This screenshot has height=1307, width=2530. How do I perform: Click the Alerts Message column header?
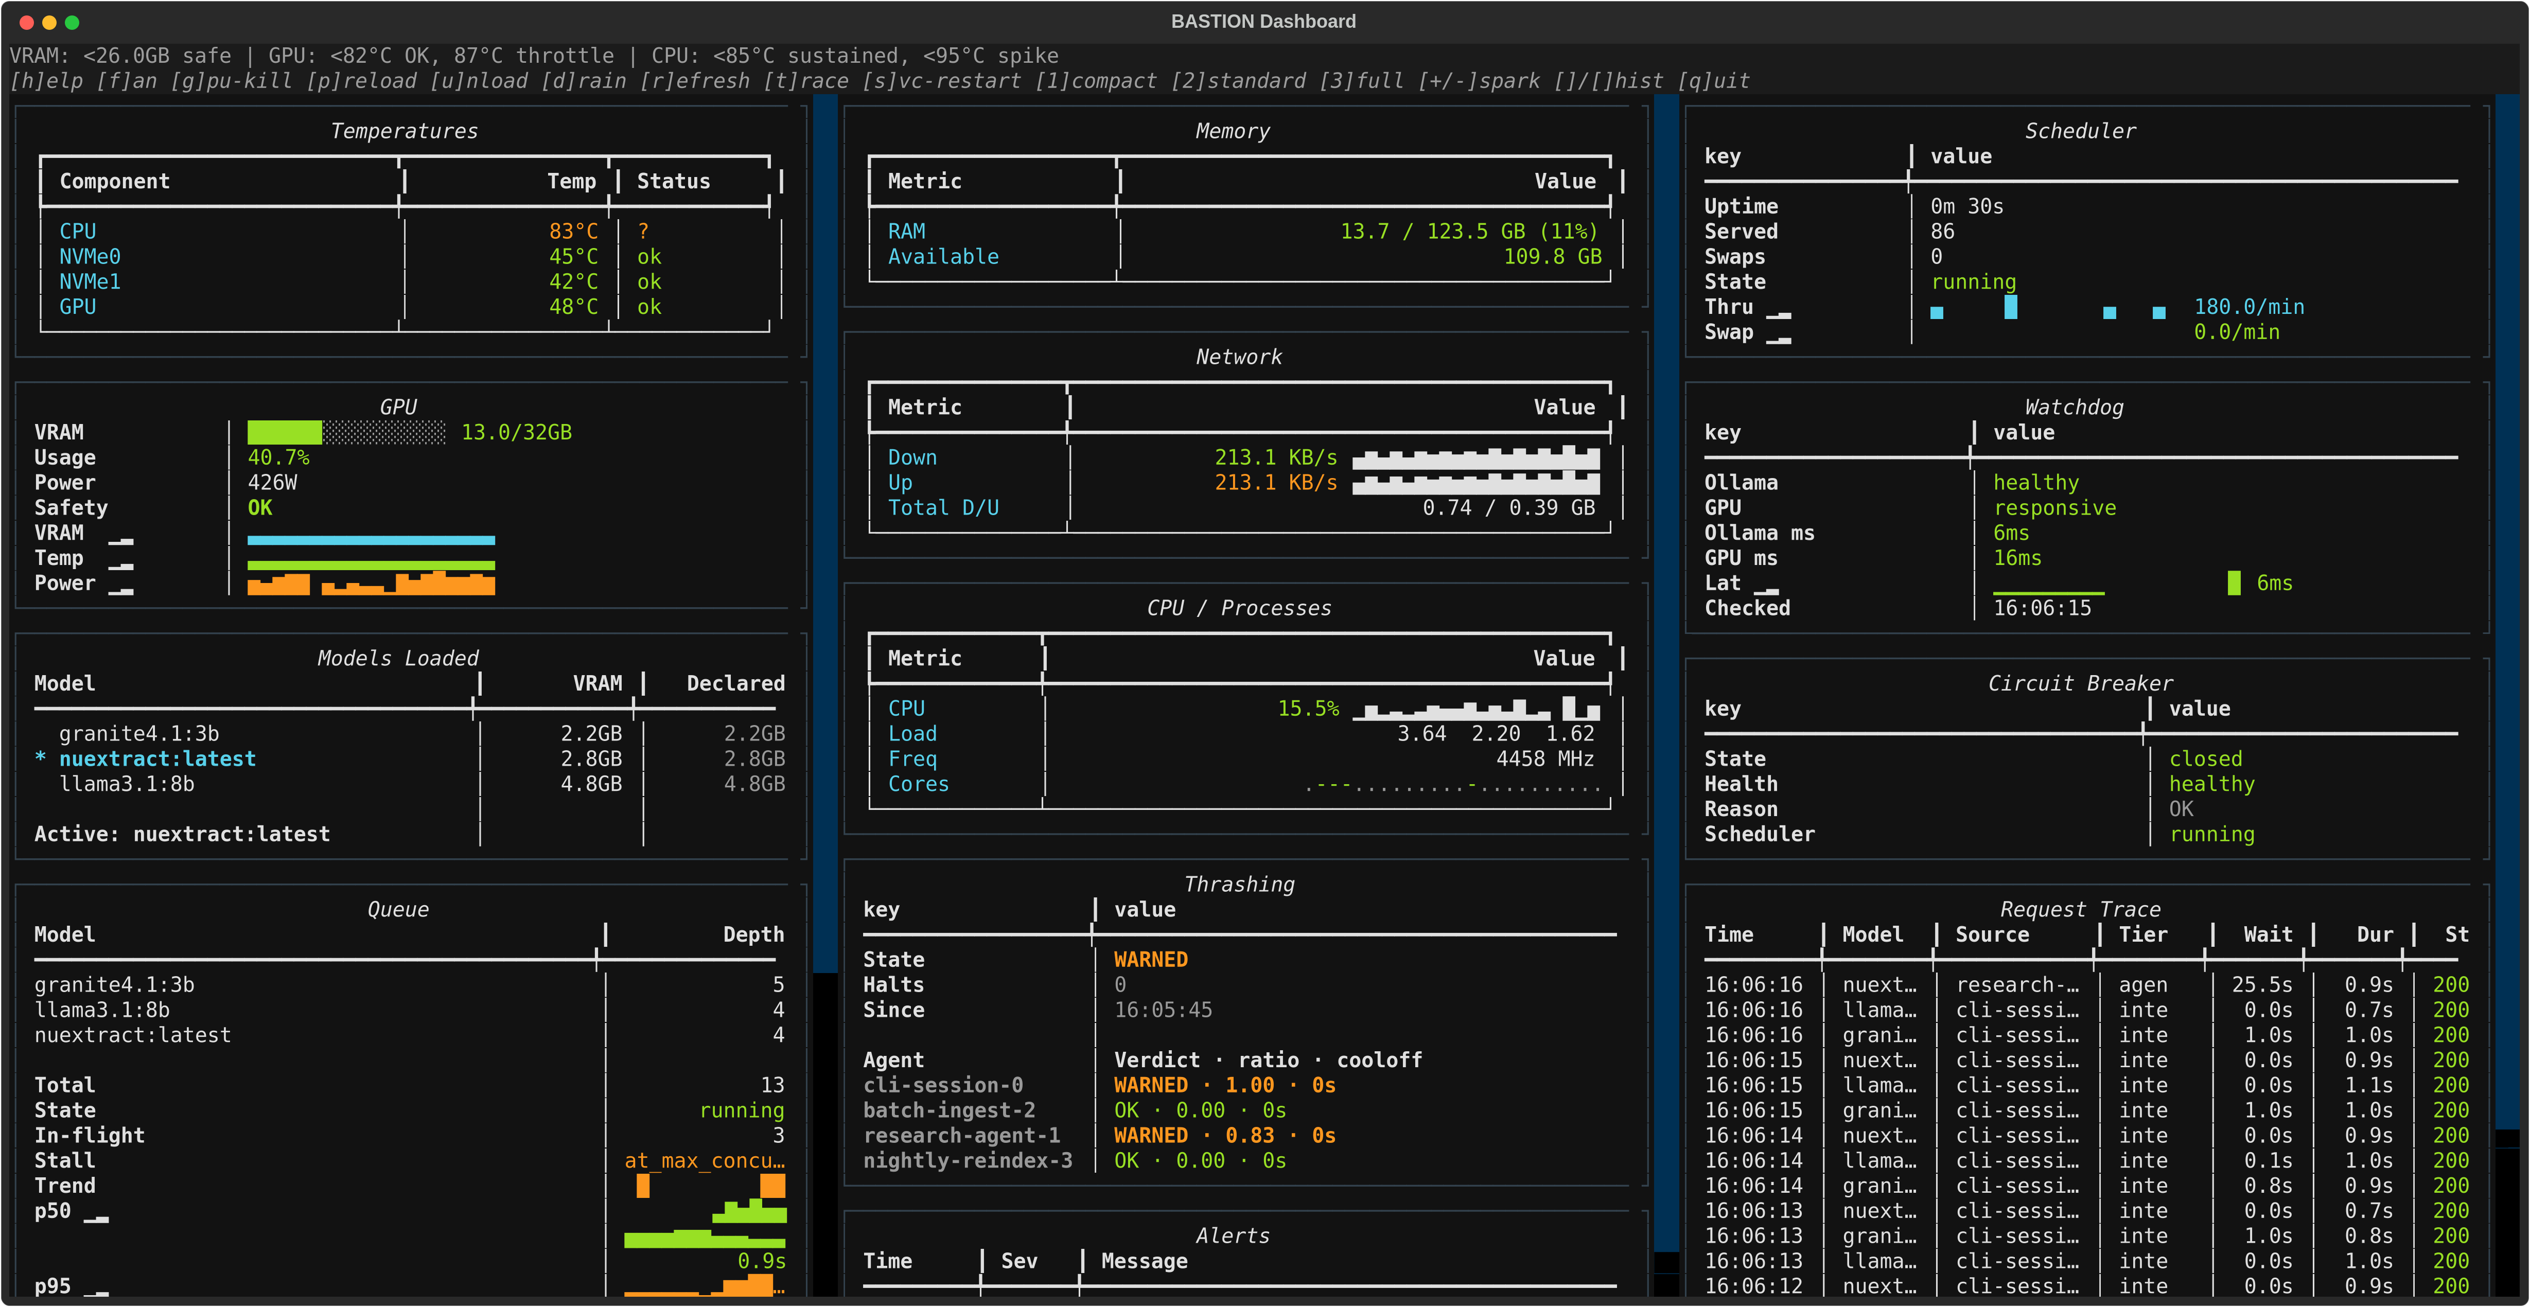tap(1144, 1261)
